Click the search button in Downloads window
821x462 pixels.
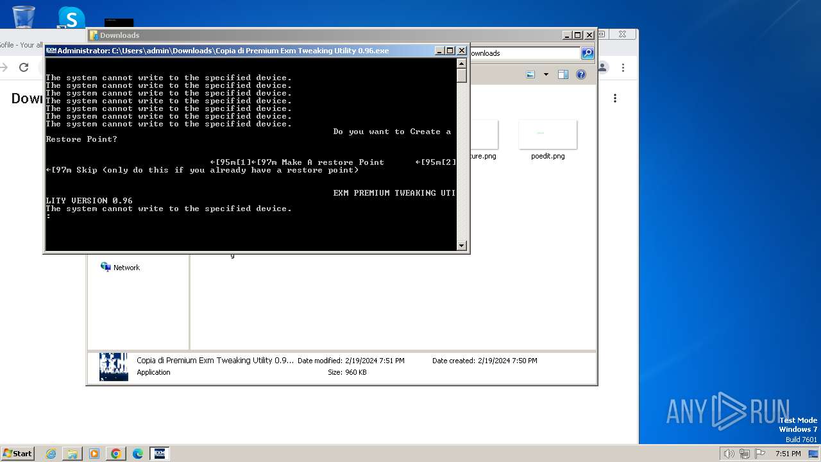click(587, 53)
